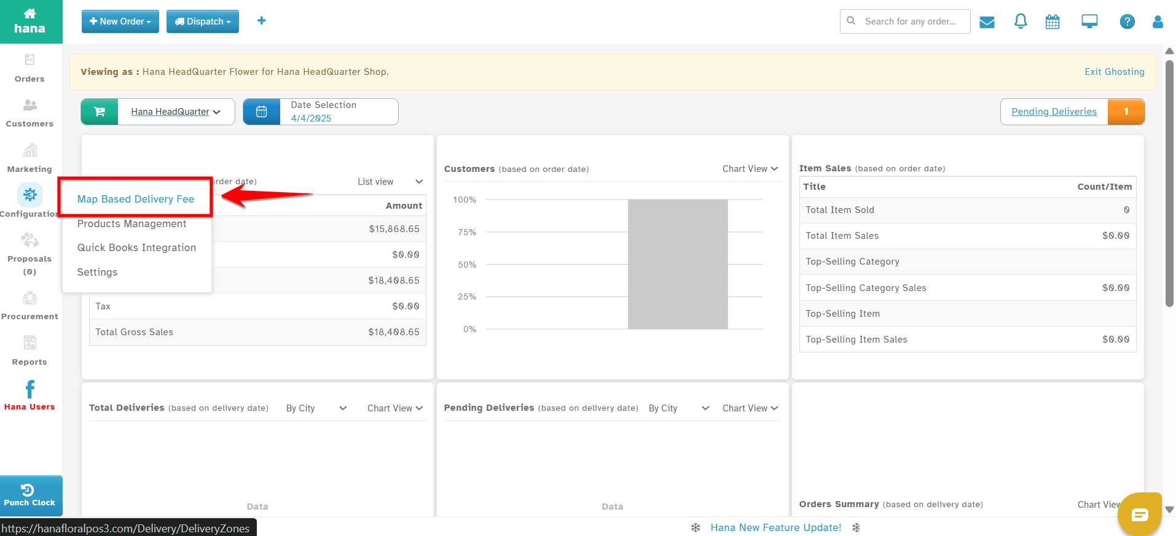Click the gray customers chart bar
Viewport: 1176px width, 536px height.
point(678,264)
